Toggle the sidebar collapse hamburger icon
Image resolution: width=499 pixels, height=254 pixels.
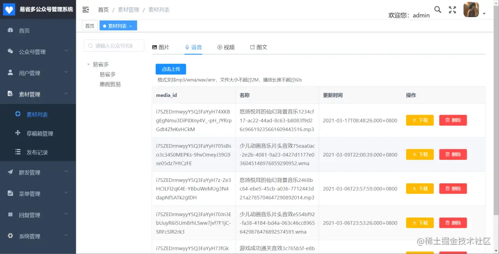click(x=85, y=10)
